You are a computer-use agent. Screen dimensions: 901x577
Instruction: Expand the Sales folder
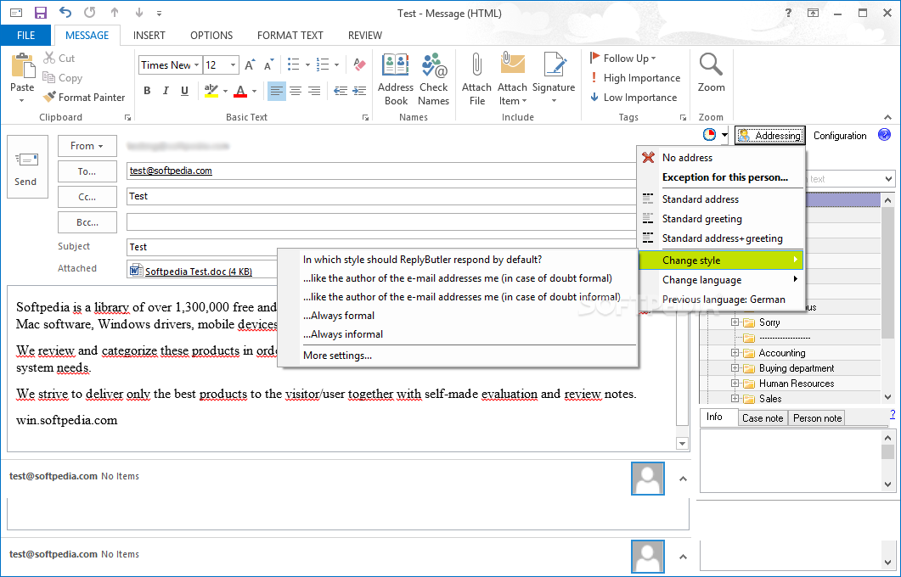point(735,399)
